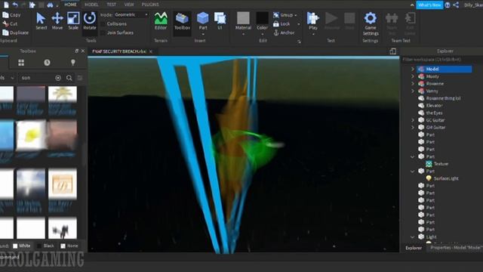Anchor the selected part
483x272 pixels.
point(284,32)
